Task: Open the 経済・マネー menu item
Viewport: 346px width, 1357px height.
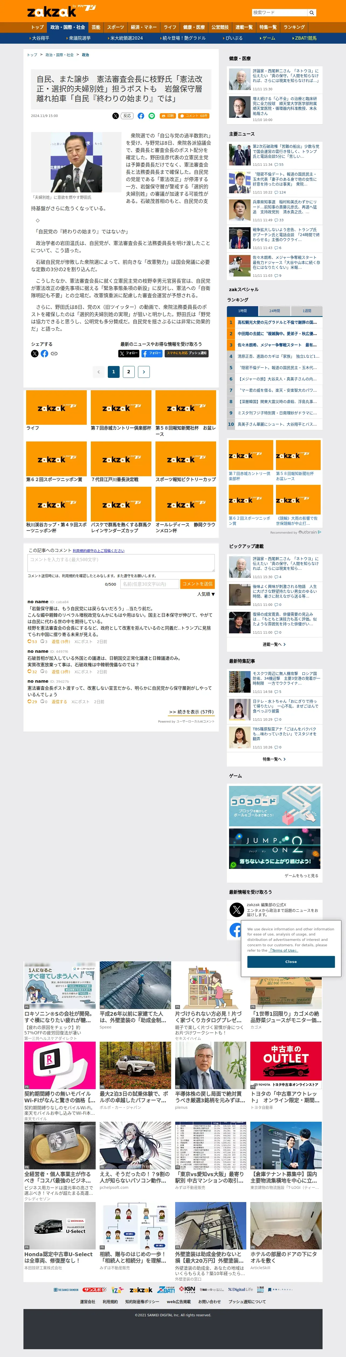Action: point(144,27)
